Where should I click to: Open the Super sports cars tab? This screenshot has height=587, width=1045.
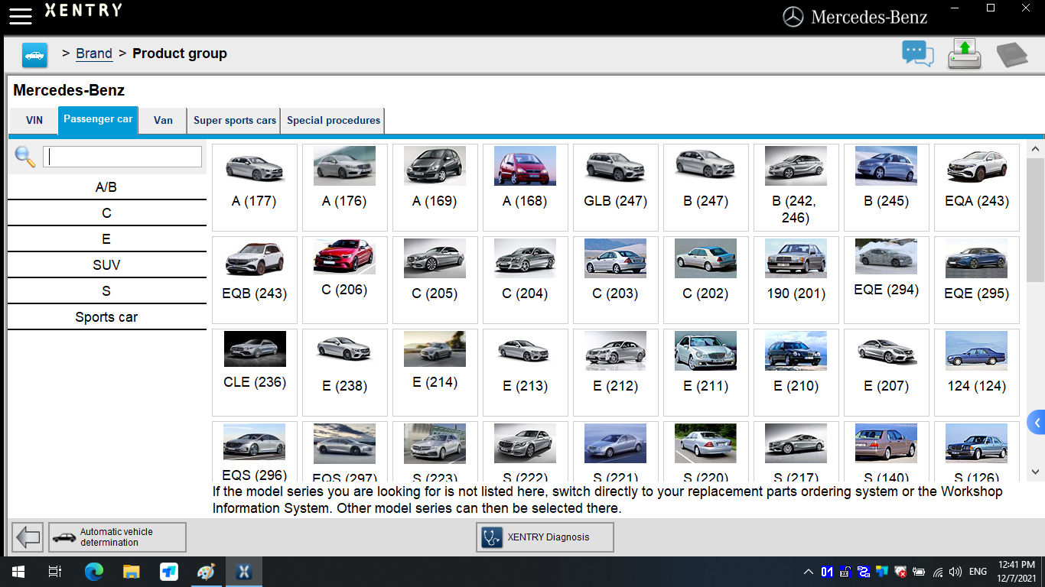pyautogui.click(x=235, y=120)
